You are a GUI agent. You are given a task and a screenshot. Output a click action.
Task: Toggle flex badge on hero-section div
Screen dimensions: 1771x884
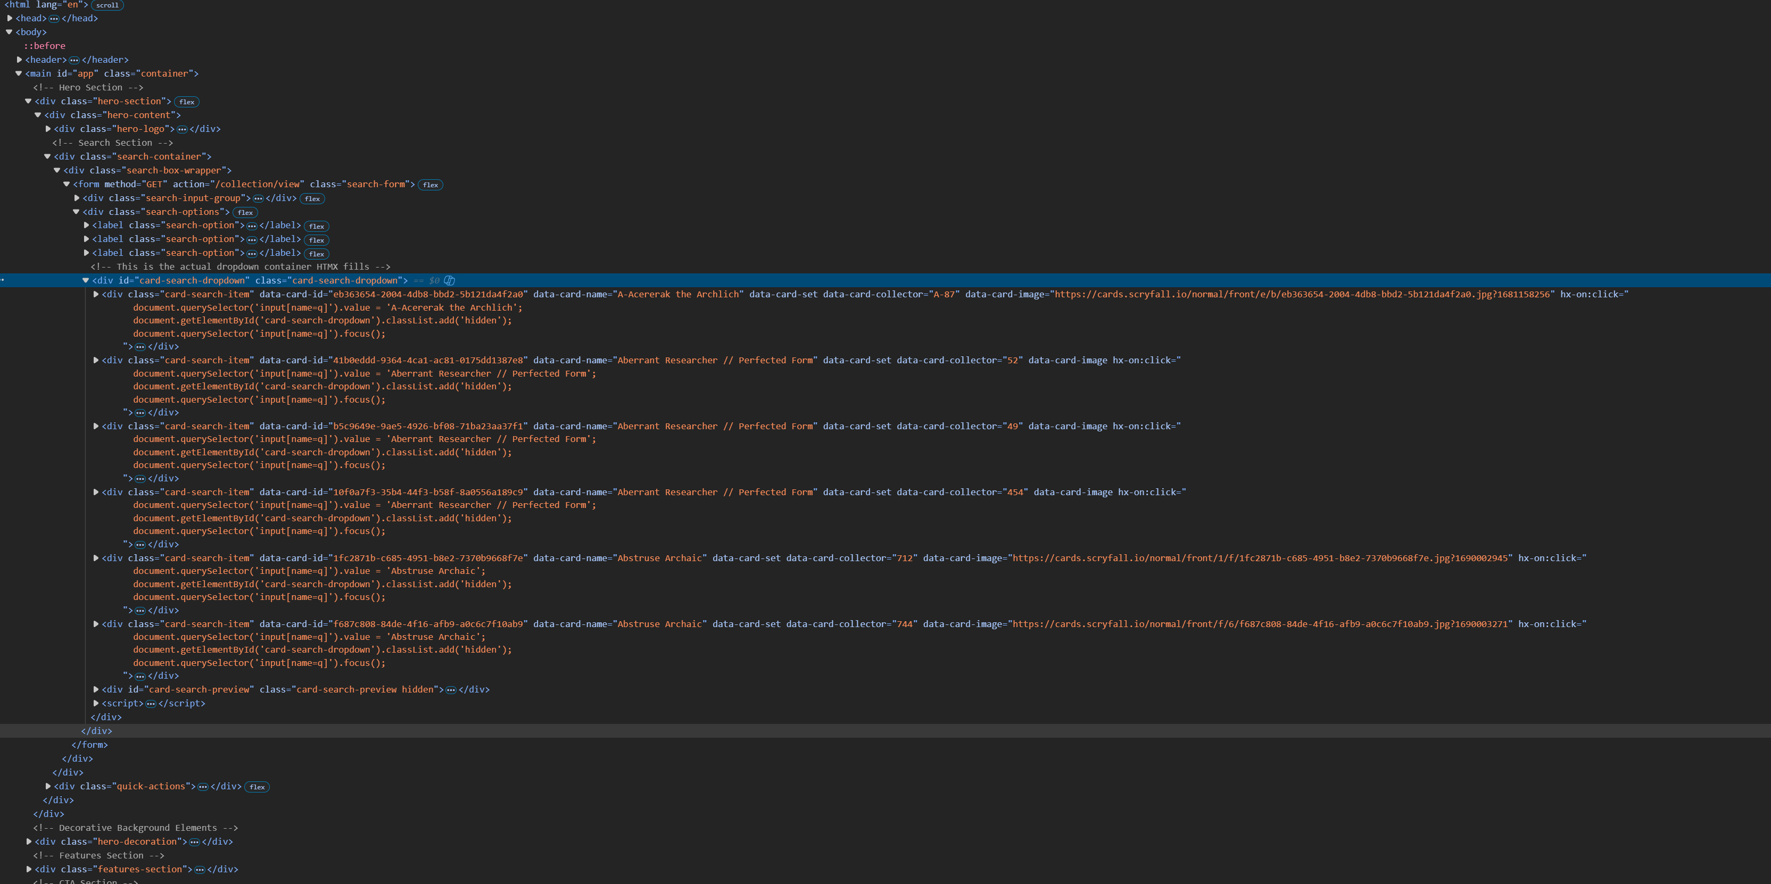pos(186,102)
